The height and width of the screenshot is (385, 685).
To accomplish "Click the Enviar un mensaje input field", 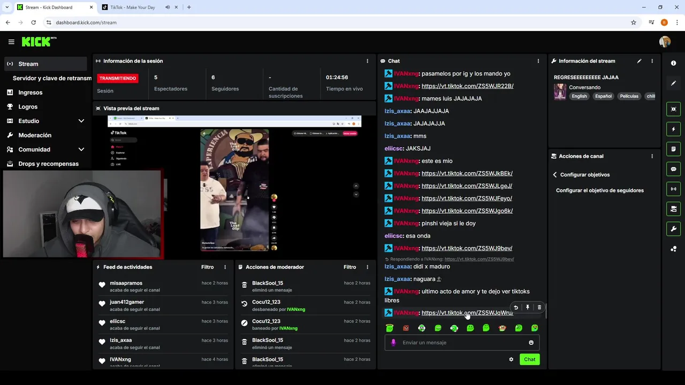I will click(462, 343).
